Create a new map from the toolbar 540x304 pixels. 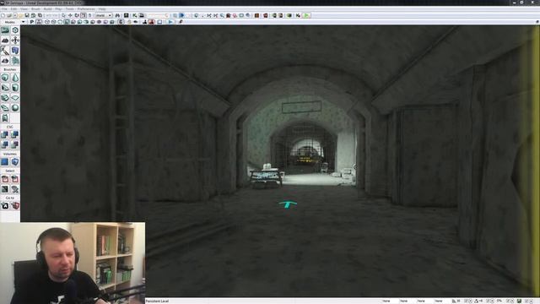(x=3, y=15)
